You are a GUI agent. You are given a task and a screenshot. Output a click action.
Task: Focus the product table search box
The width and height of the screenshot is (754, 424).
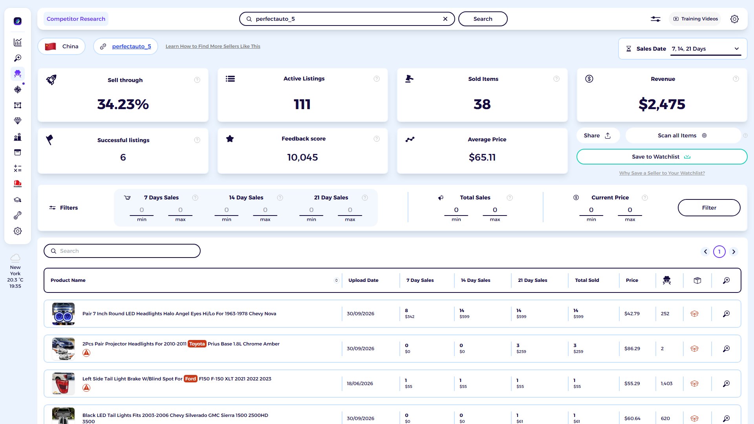tap(122, 251)
